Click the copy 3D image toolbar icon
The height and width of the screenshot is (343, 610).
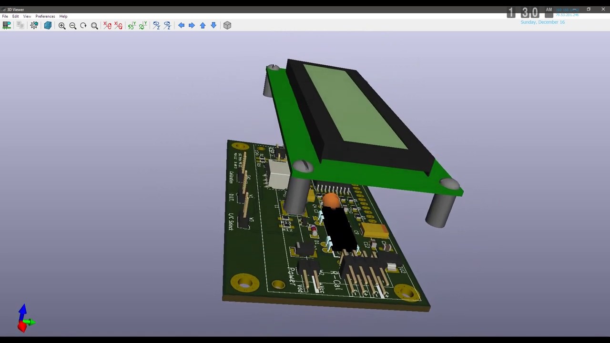coord(20,25)
